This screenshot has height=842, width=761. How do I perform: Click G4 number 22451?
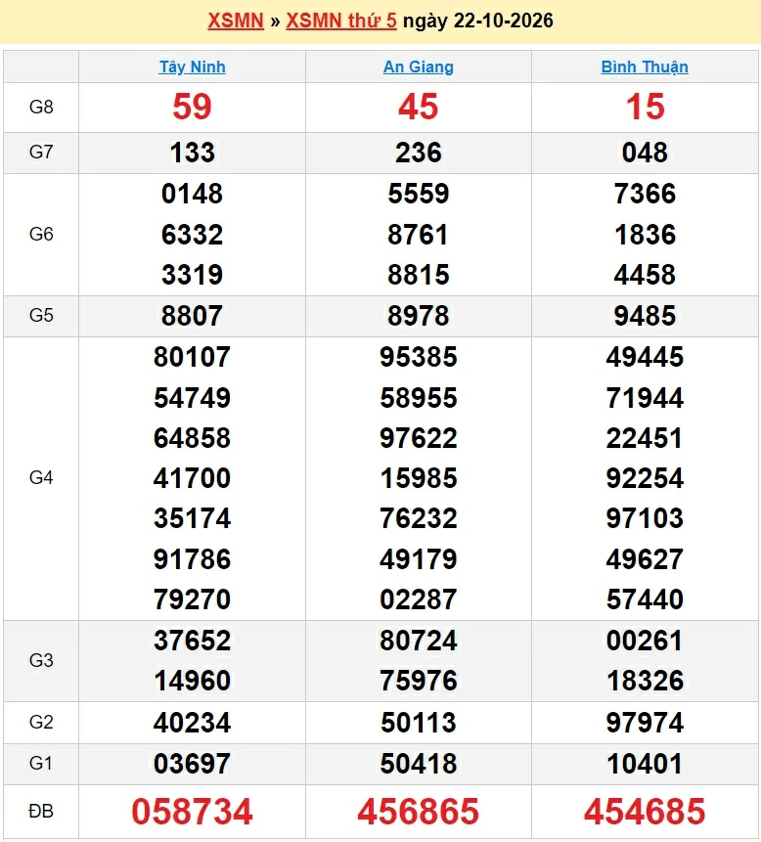[645, 438]
